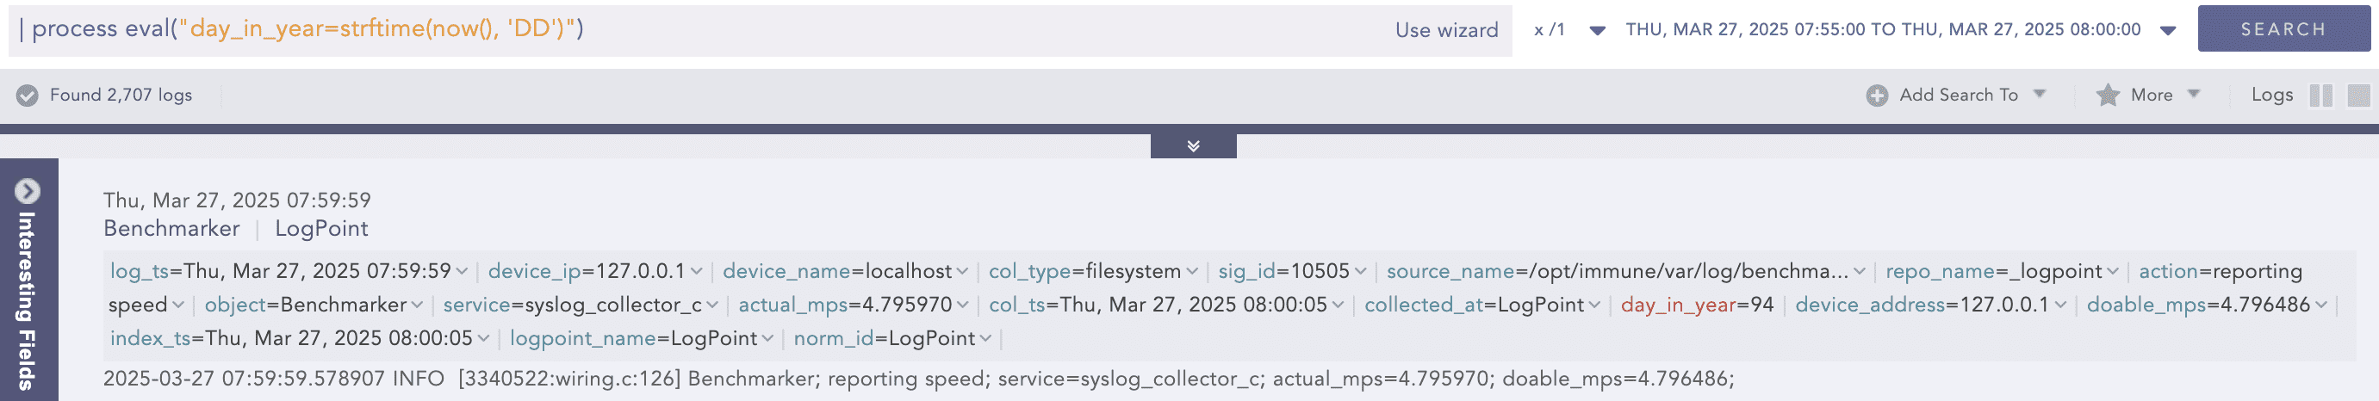Click the plus icon beside Add Search To
The width and height of the screenshot is (2379, 401).
click(1877, 95)
